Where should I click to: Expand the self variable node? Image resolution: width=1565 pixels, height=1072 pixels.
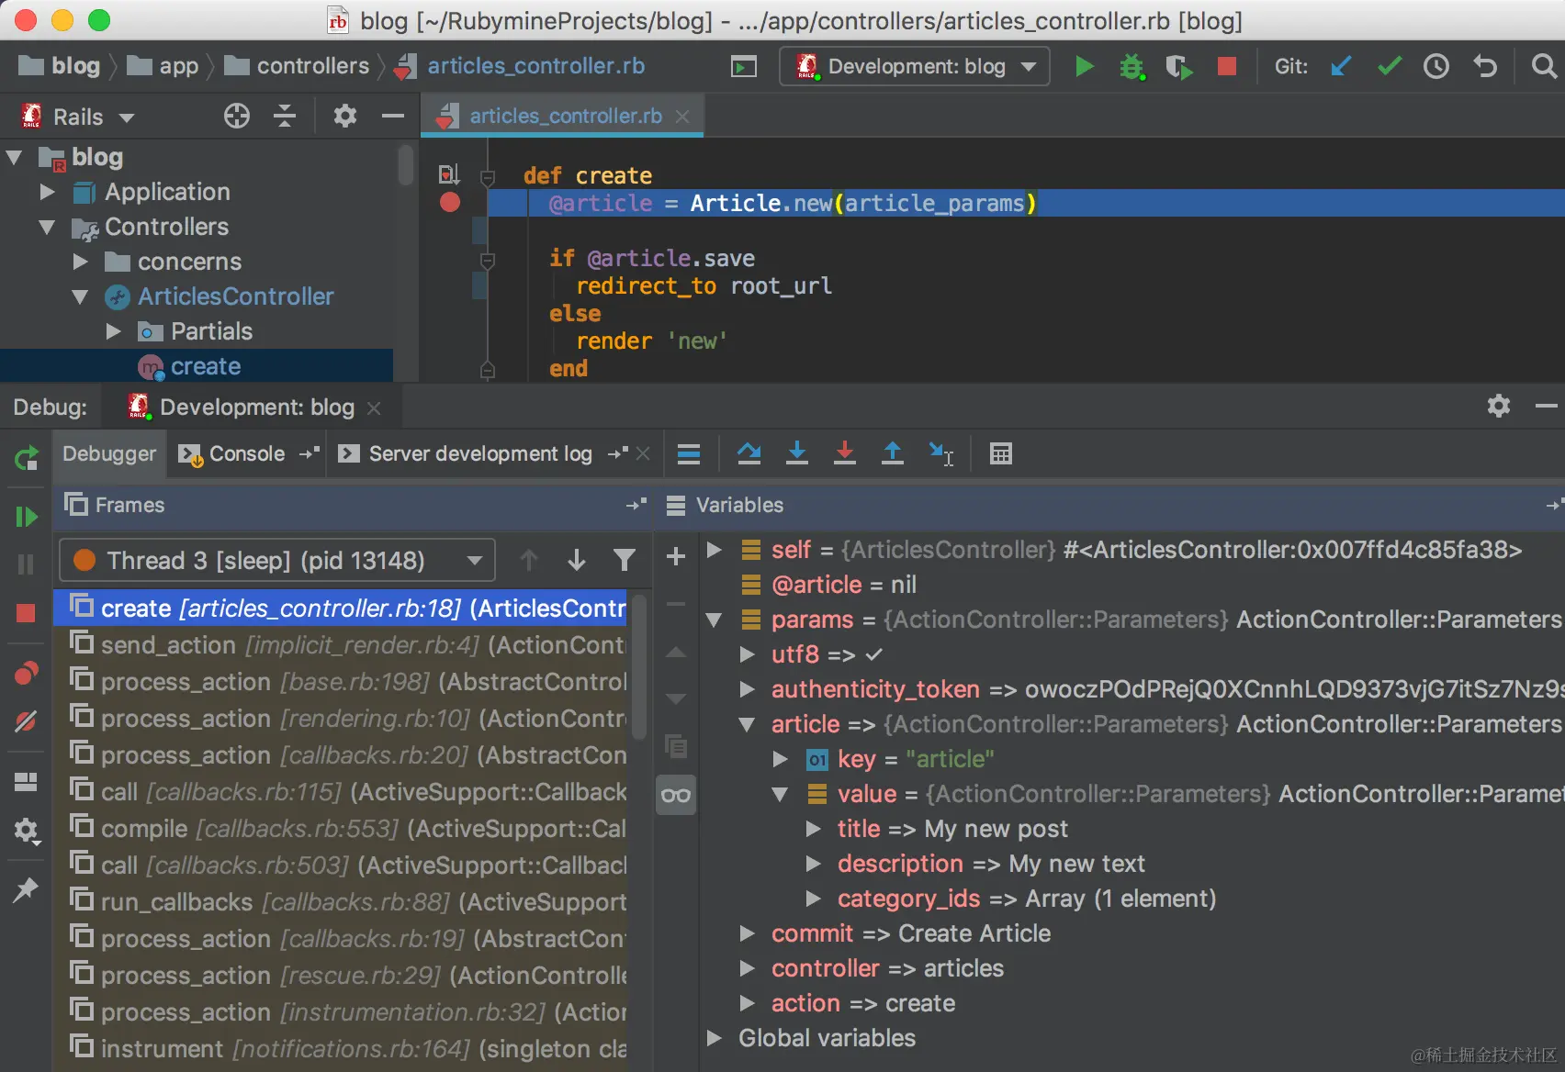(715, 550)
